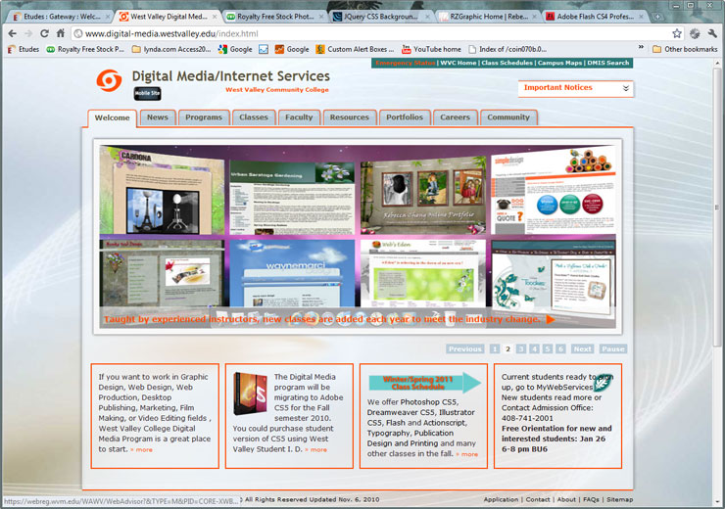This screenshot has height=509, width=725.
Task: Open the Classes navigation tab
Action: point(254,117)
